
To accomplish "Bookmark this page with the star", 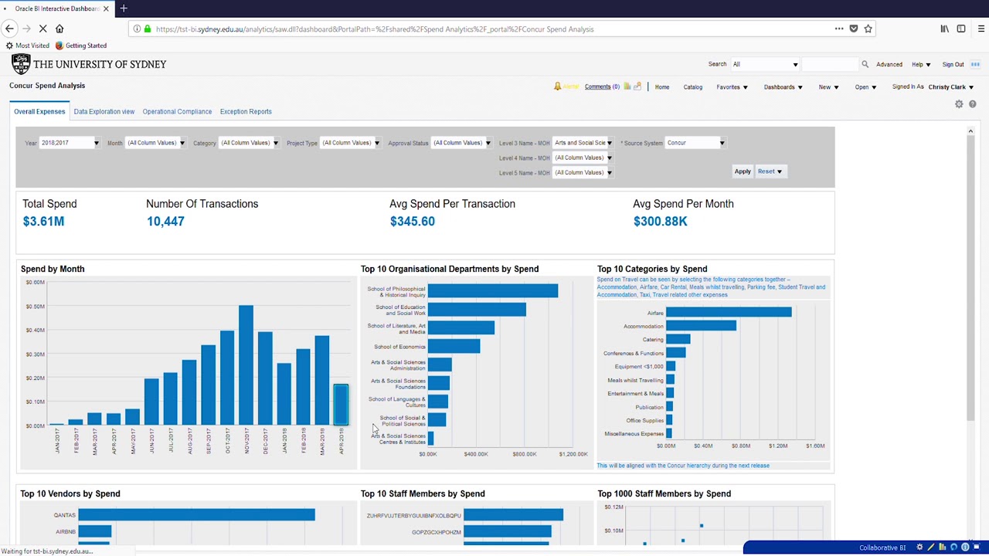I will tap(868, 29).
